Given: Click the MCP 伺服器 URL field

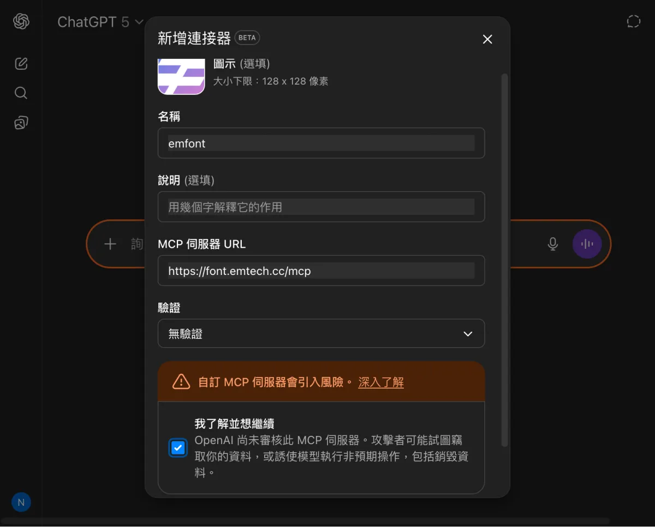Looking at the screenshot, I should coord(321,271).
